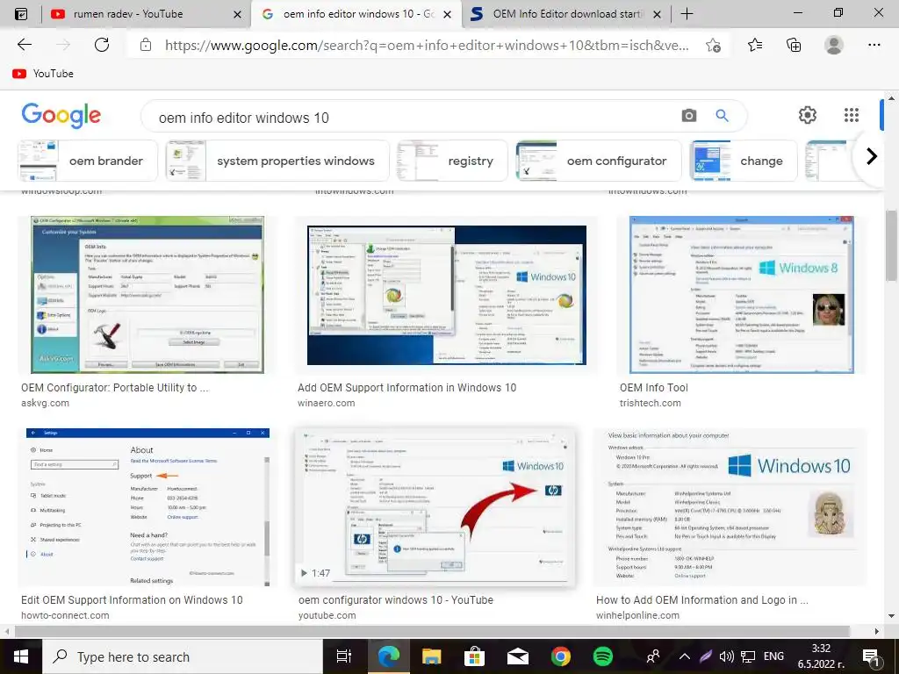The image size is (899, 674).
Task: Reload the page with the refresh icon
Action: point(102,45)
